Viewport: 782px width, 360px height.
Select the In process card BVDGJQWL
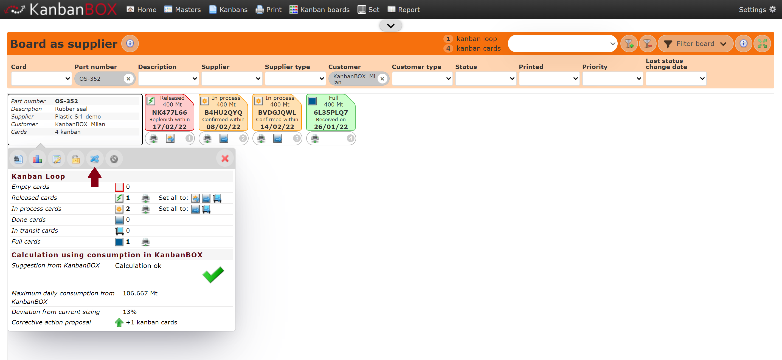tap(277, 112)
